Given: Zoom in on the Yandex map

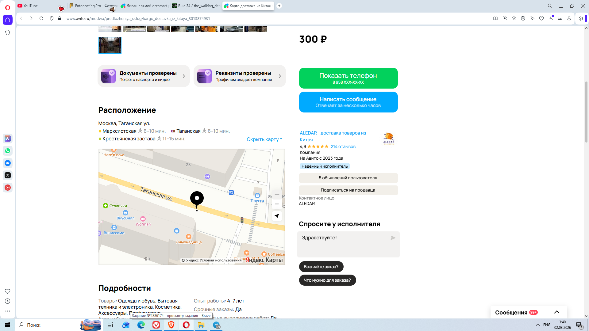Looking at the screenshot, I should [277, 194].
